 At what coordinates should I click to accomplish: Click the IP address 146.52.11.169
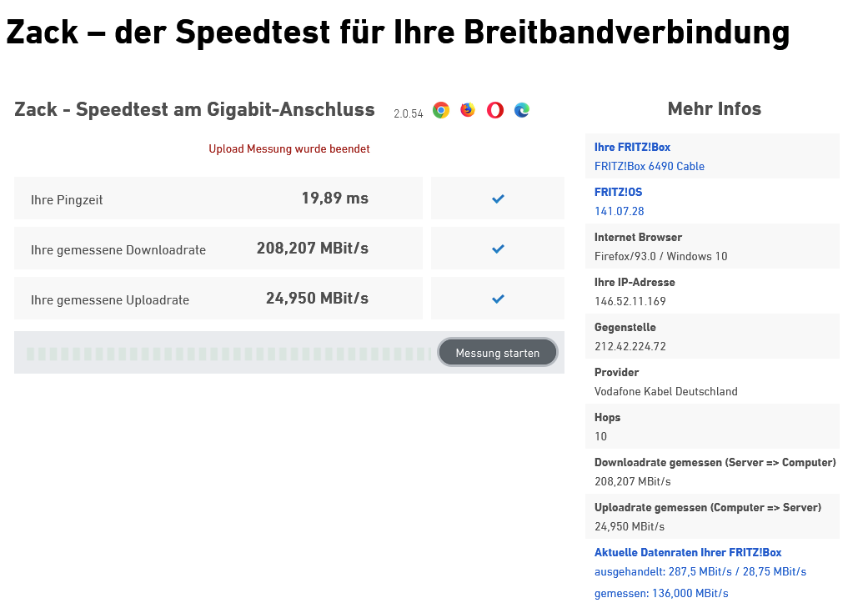click(630, 301)
